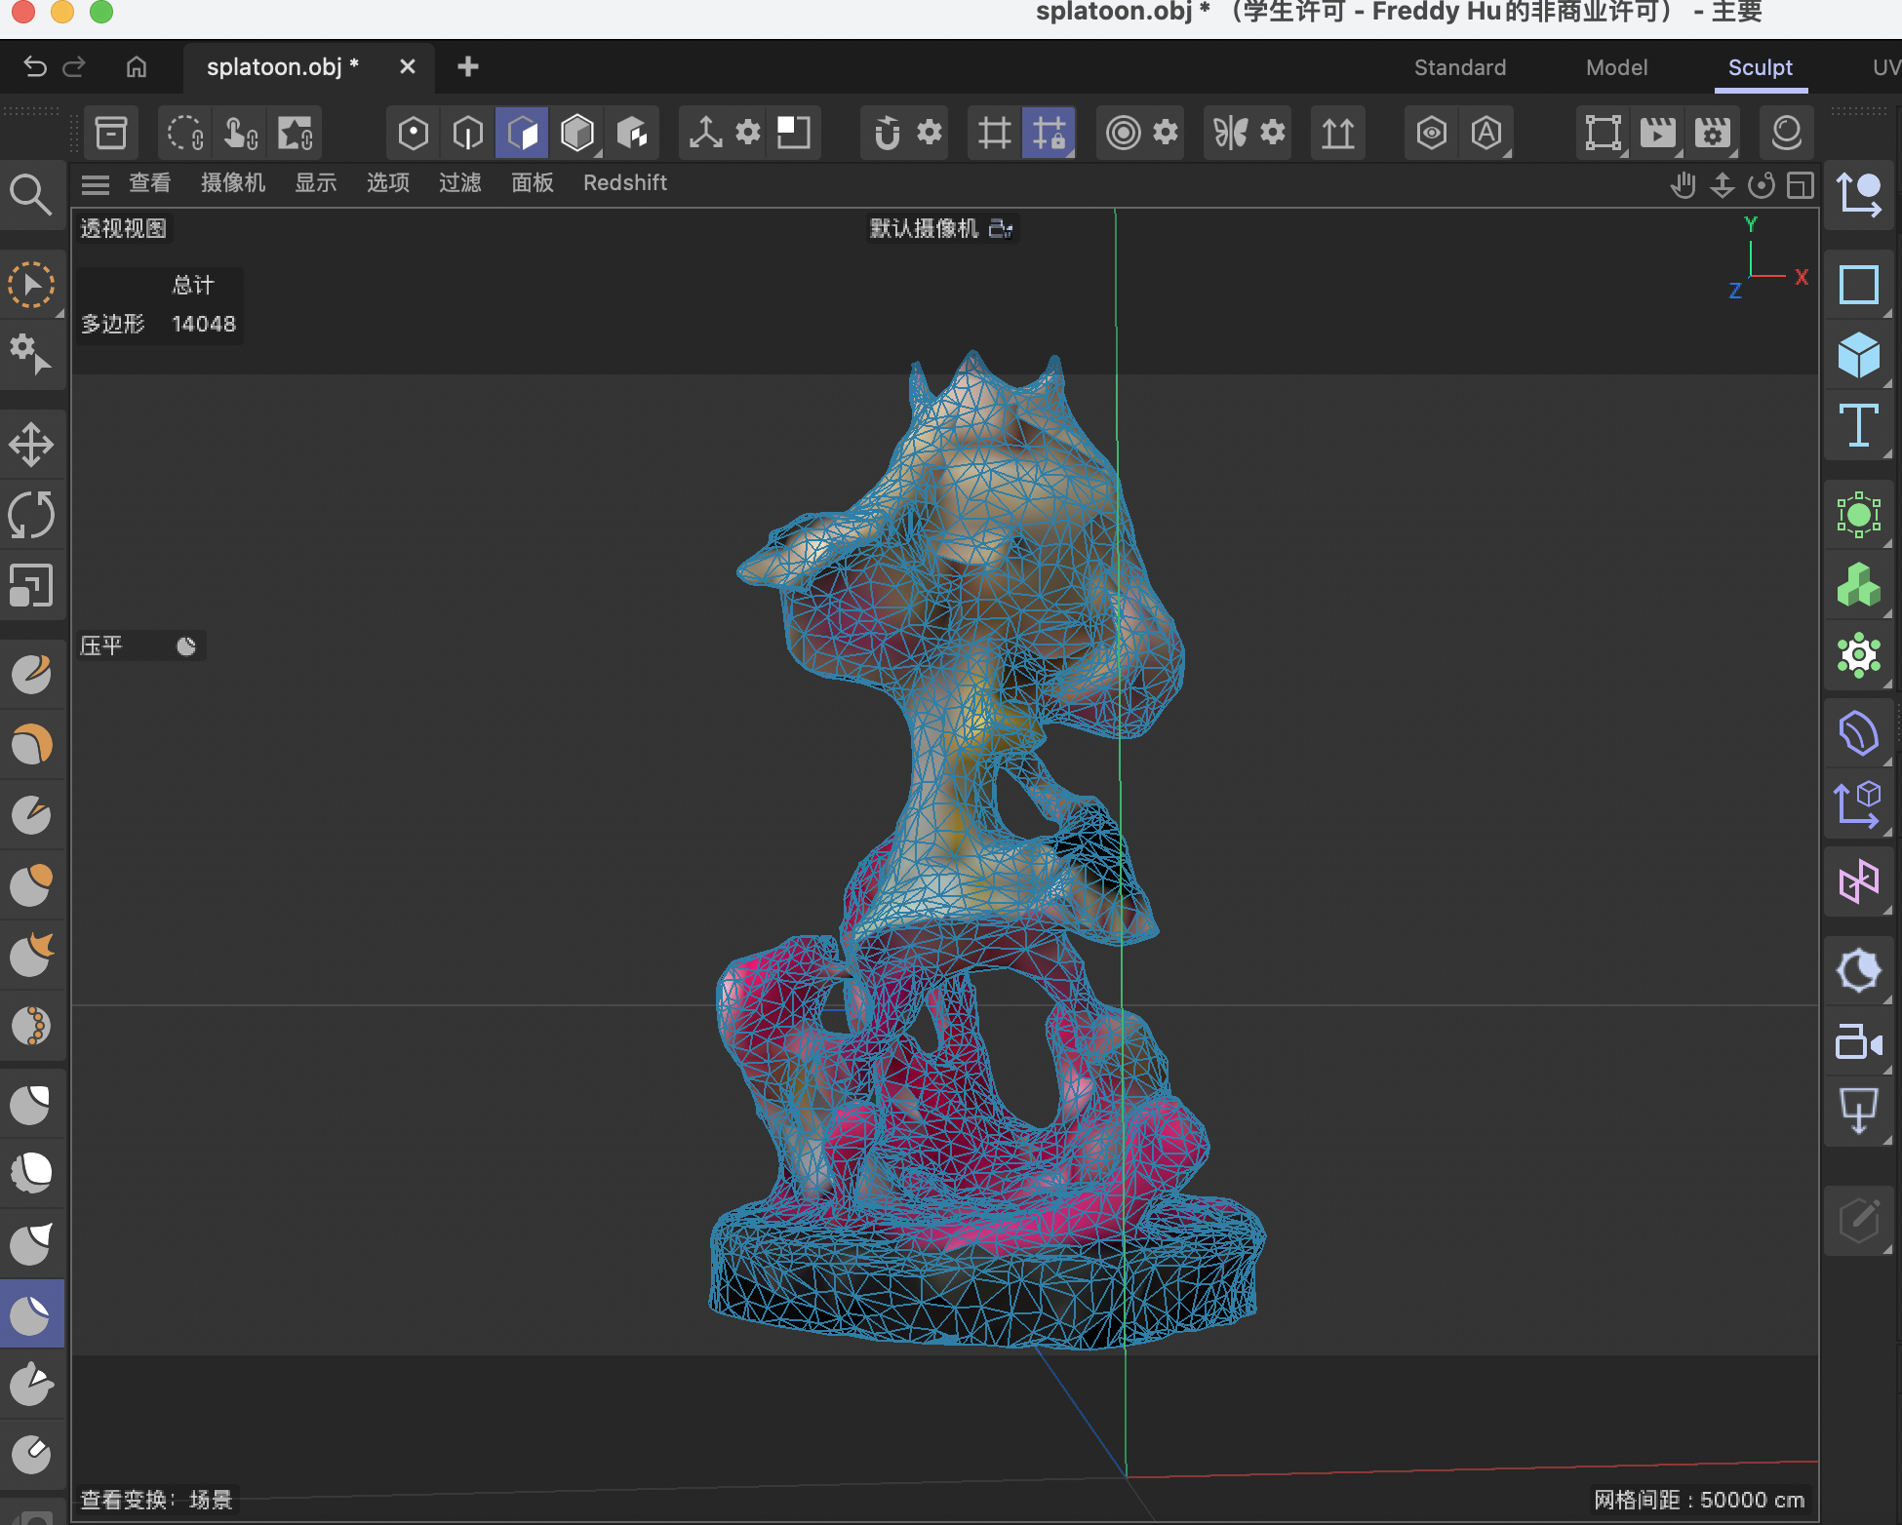Select the Rotate tool on the left

[32, 515]
